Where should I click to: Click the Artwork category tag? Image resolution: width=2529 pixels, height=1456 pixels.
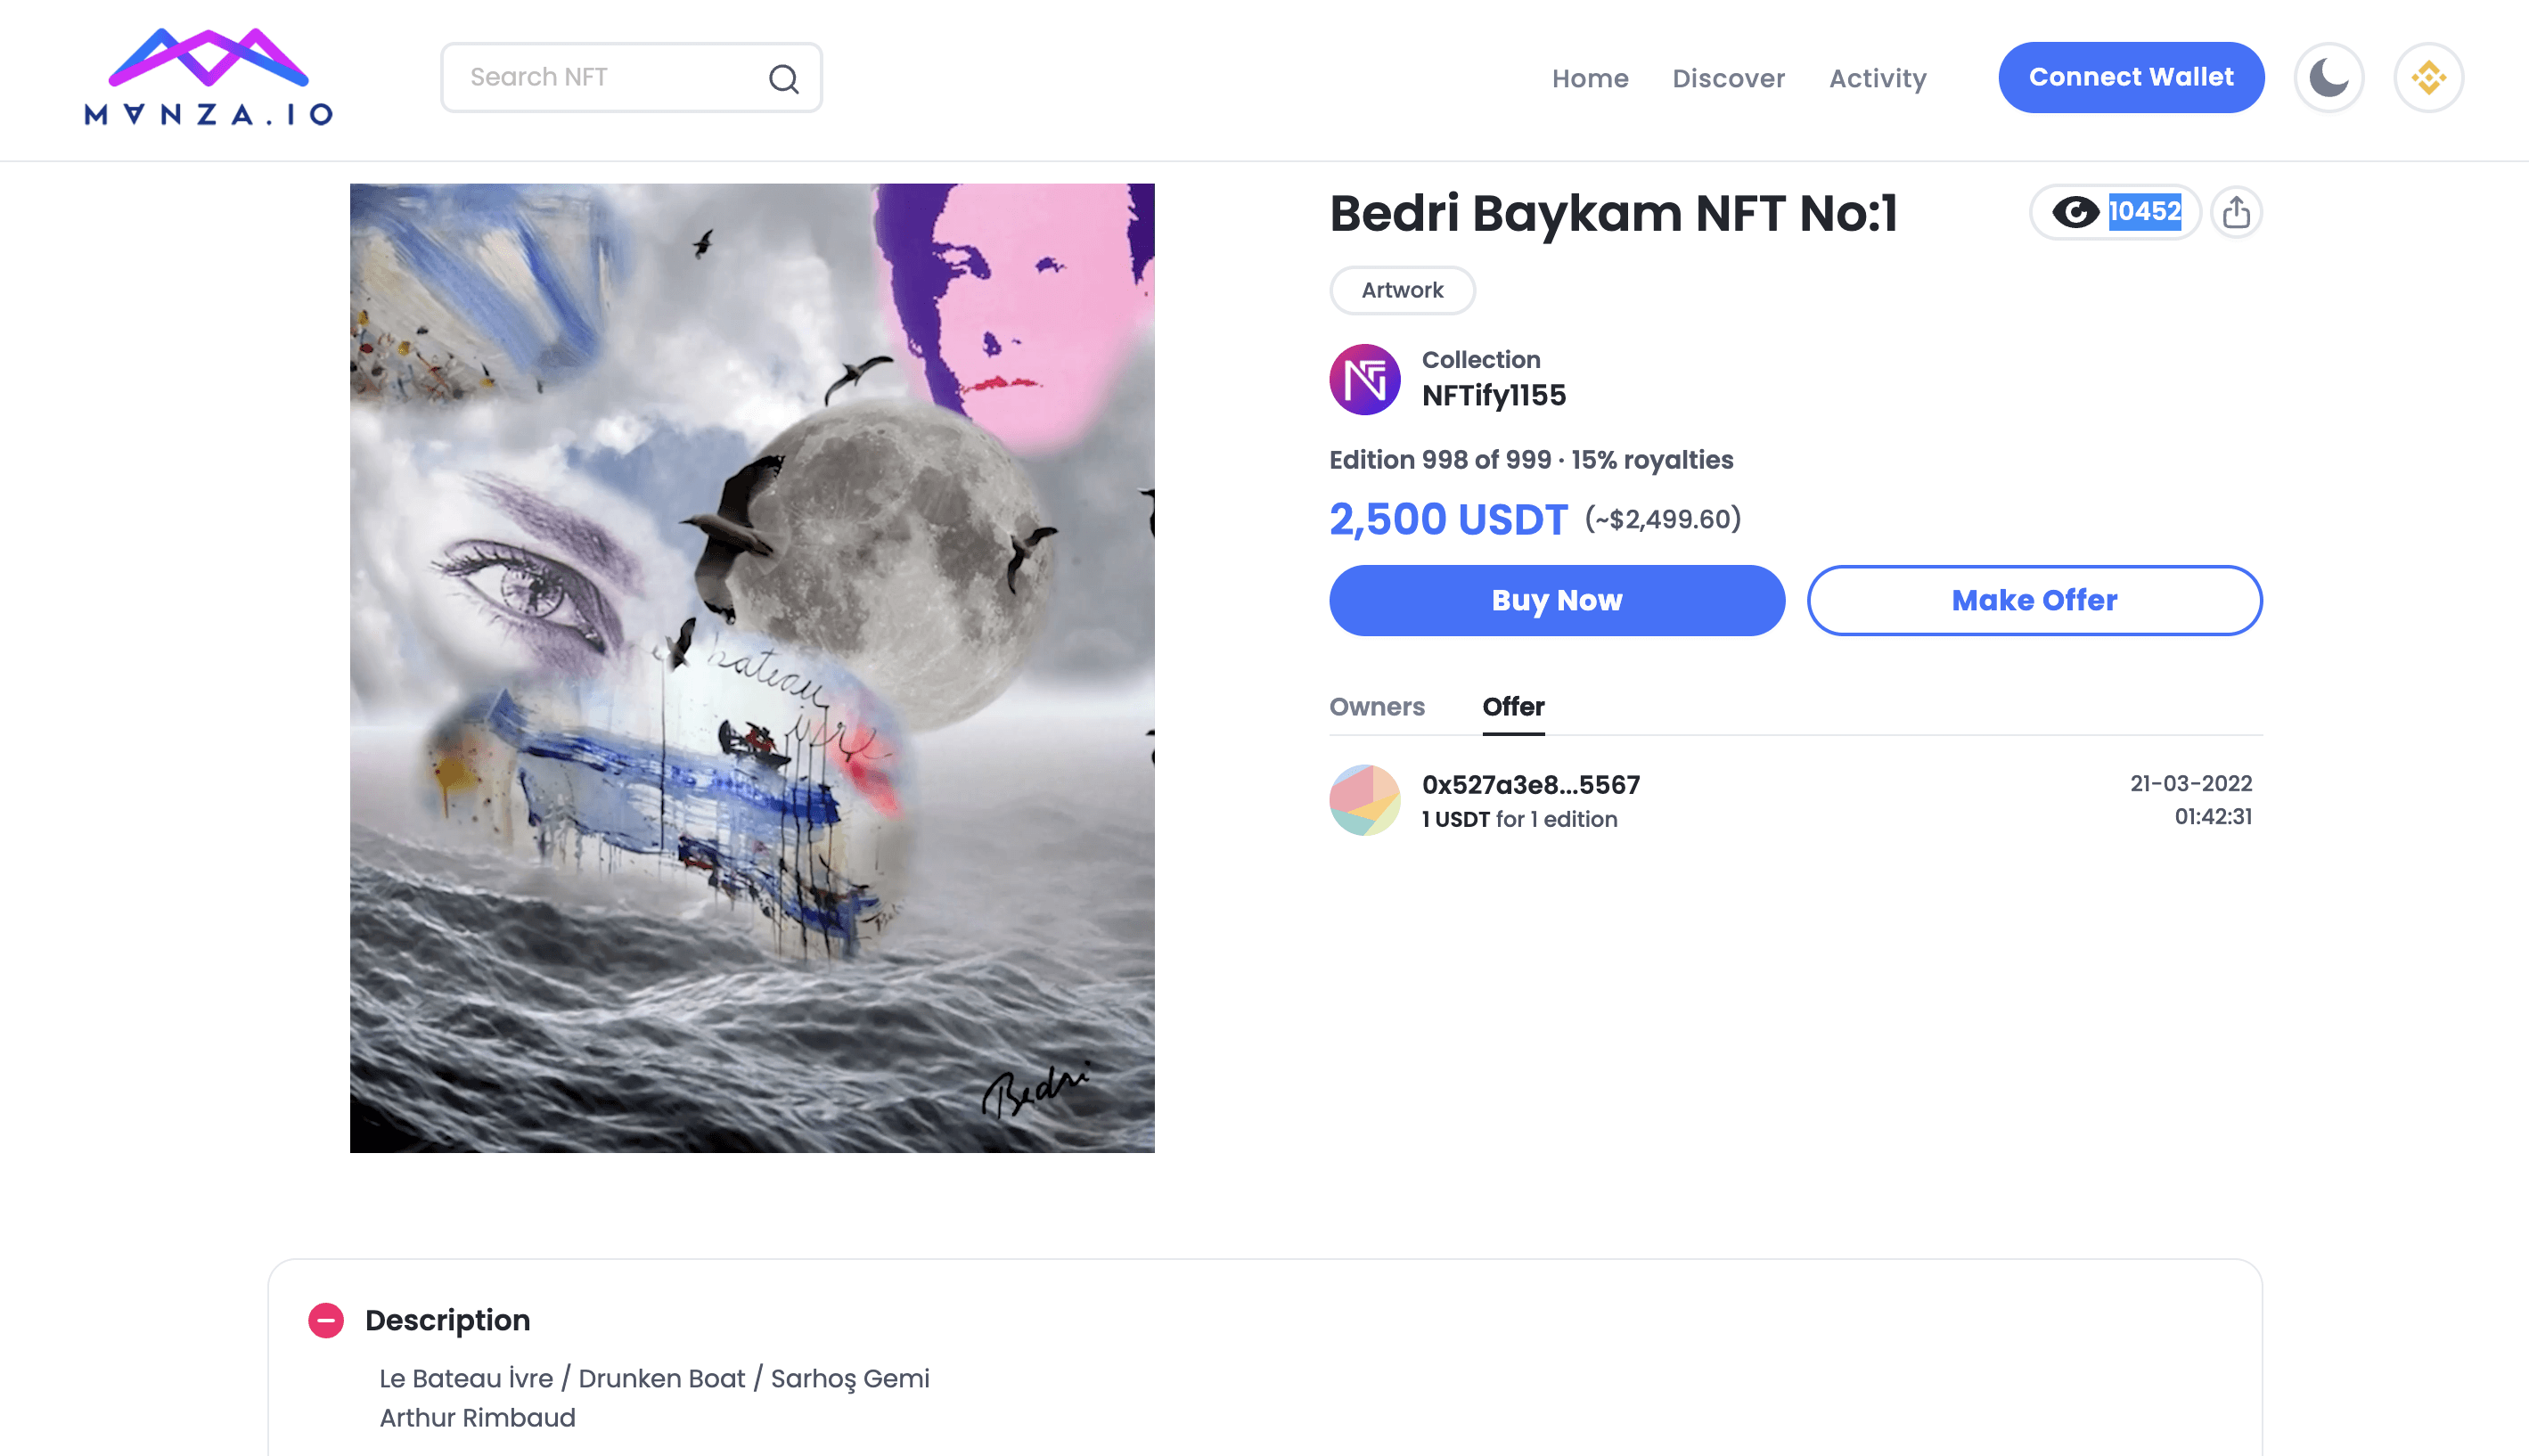[1402, 290]
